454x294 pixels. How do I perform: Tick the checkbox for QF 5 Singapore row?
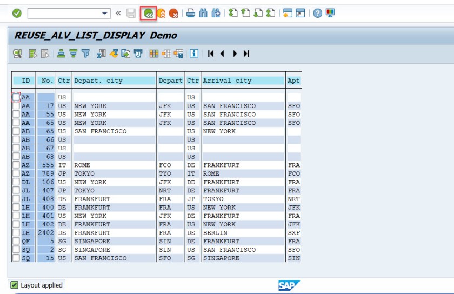(16, 242)
